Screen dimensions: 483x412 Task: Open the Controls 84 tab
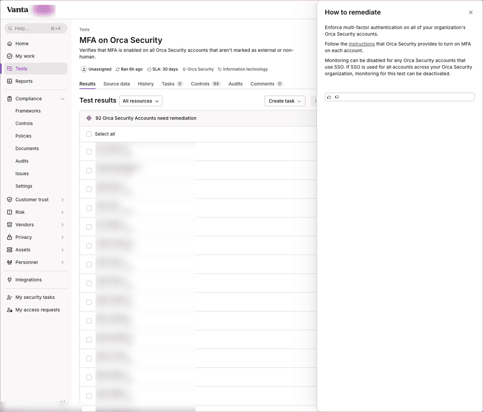[x=206, y=84]
